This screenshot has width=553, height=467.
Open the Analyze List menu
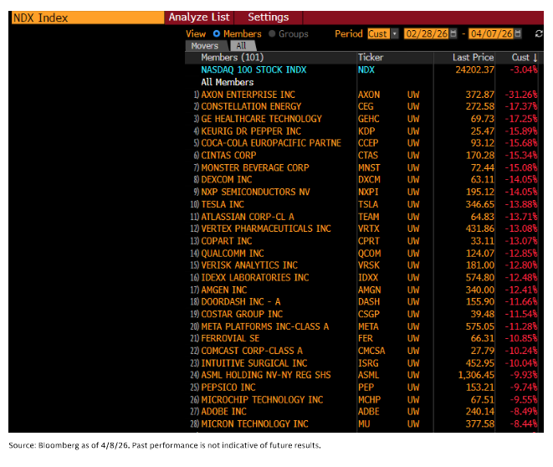(x=198, y=17)
